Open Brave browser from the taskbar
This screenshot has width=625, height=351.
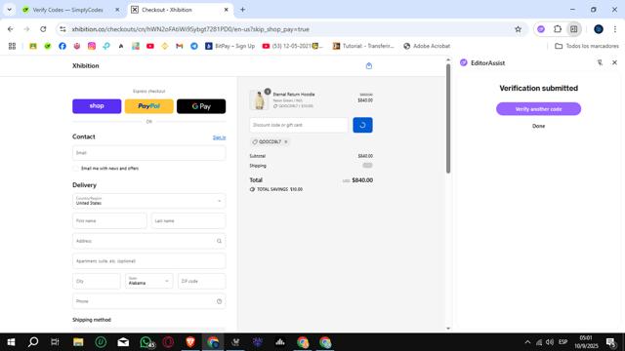pyautogui.click(x=190, y=342)
